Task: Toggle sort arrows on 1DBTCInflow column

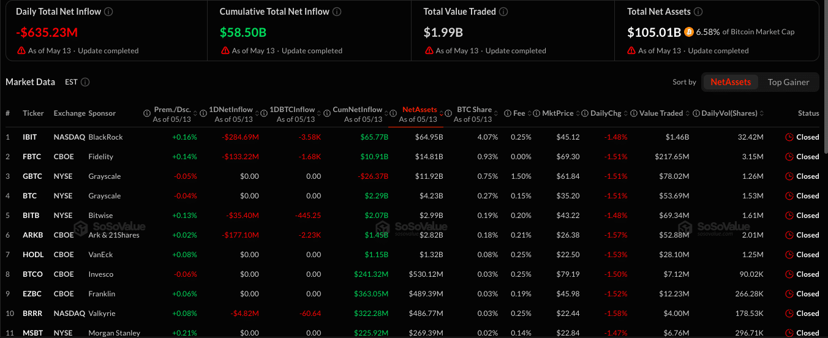Action: [x=318, y=113]
